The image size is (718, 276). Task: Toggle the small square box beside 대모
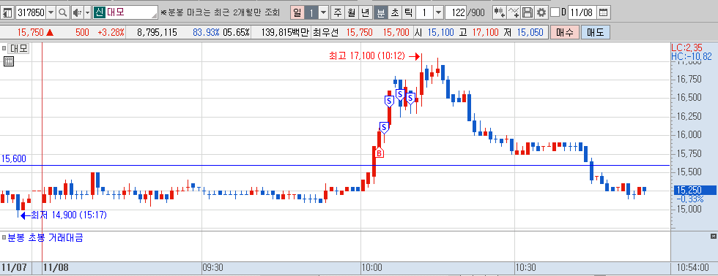pos(4,47)
